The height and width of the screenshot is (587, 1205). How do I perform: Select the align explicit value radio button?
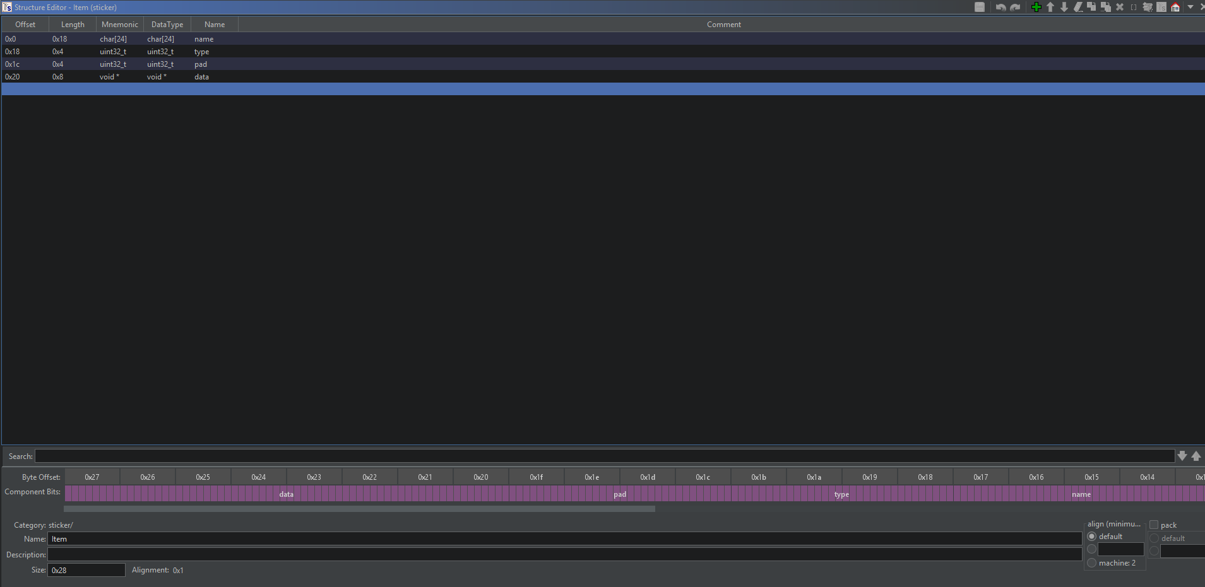(x=1092, y=549)
